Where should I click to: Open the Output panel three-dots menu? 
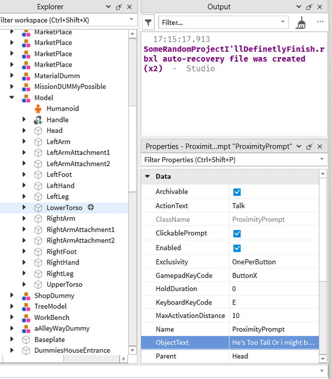(x=320, y=22)
